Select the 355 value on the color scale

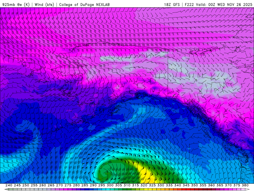[x=203, y=185]
